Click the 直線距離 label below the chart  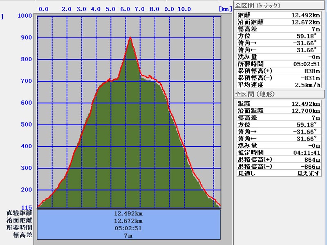[19, 213]
